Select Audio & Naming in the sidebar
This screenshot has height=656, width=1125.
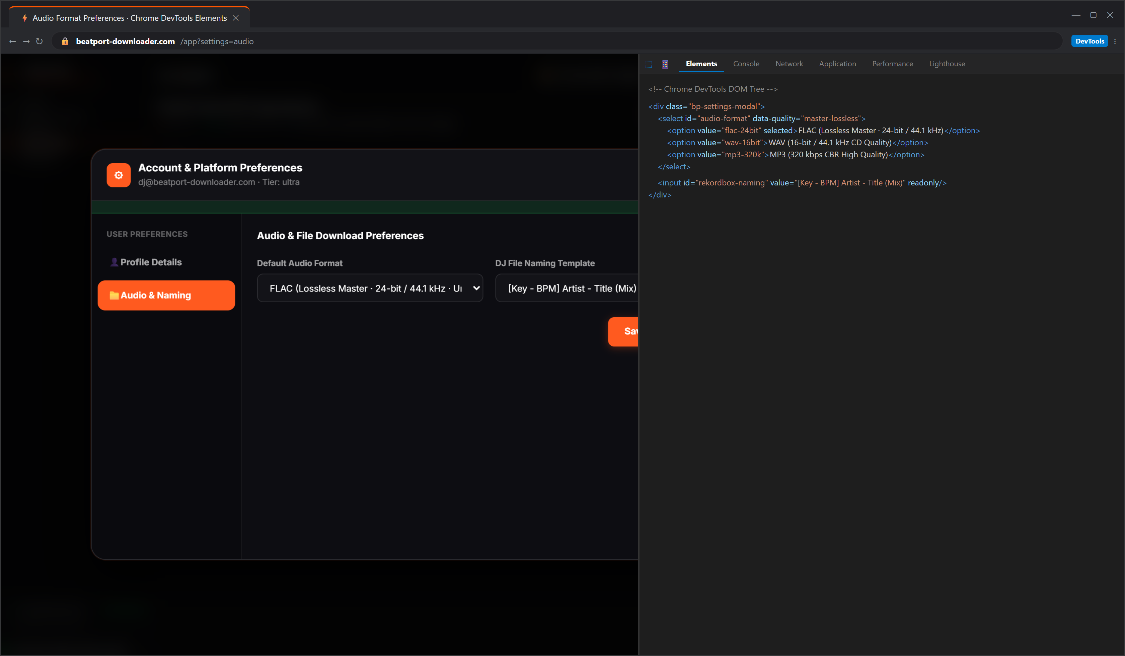(x=166, y=295)
